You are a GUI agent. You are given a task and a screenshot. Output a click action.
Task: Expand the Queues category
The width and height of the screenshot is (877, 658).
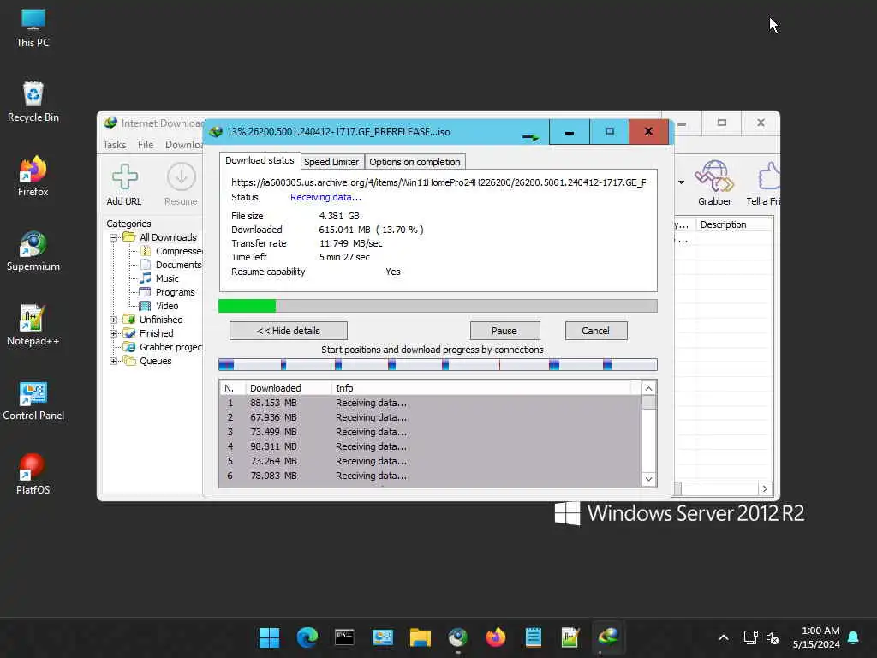[x=114, y=361]
